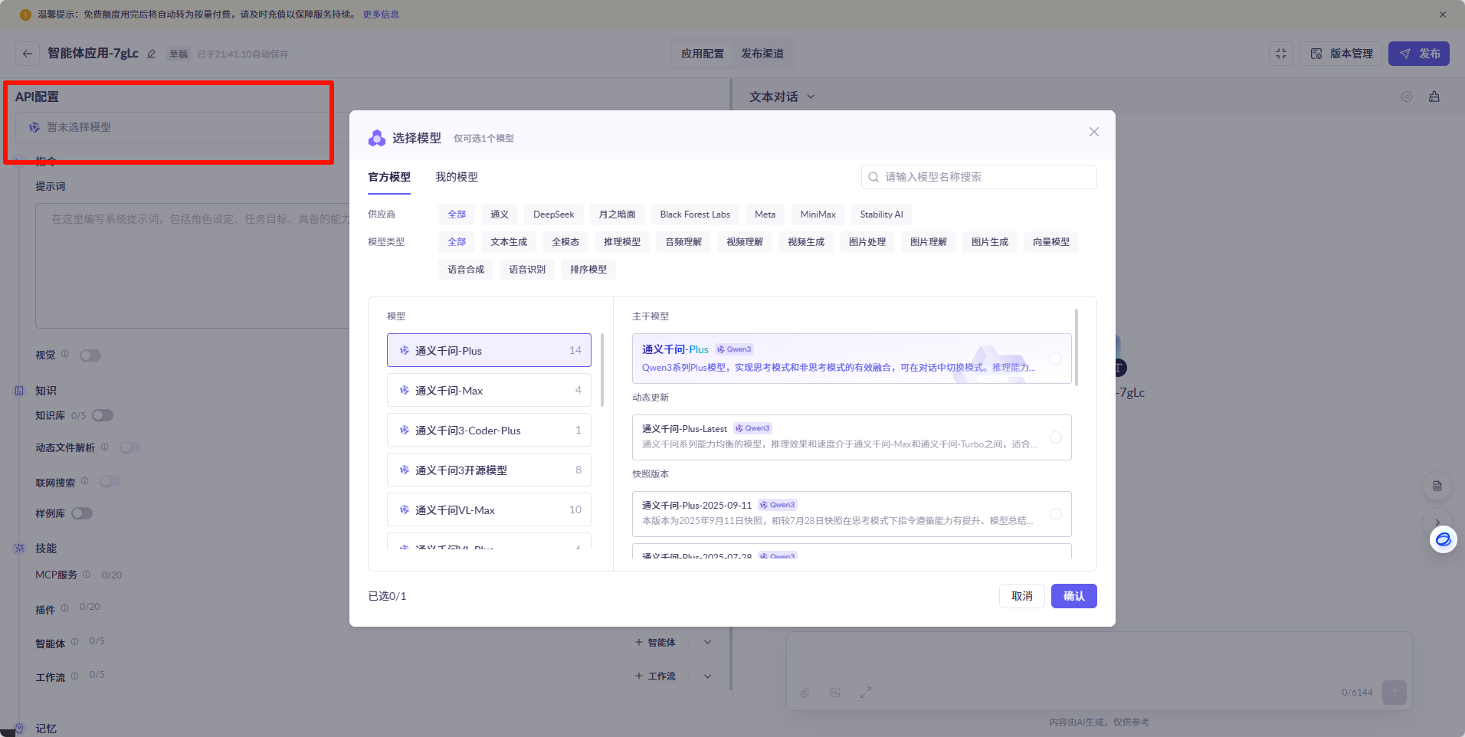Viewport: 1465px width, 737px height.
Task: Switch to the 官方模型 tab
Action: tap(389, 177)
